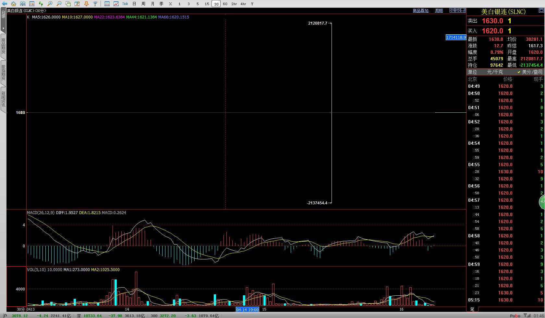Click the 笔 tab below trade list
This screenshot has height=318, width=545.
click(x=472, y=309)
